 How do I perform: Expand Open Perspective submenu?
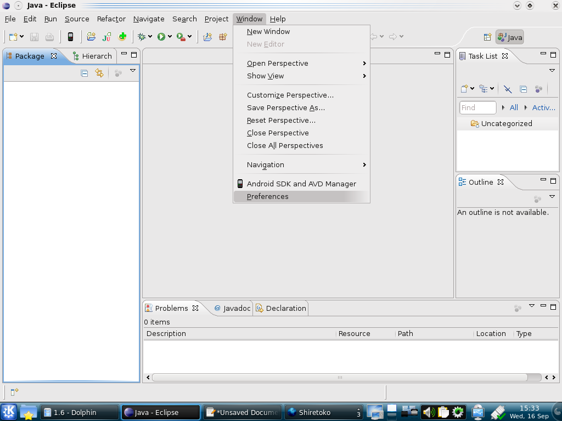pos(301,64)
